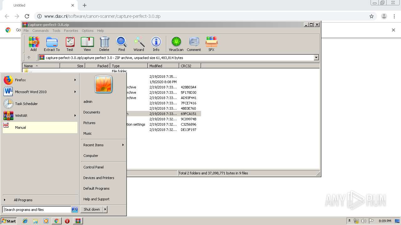Reload the Chrome page
This screenshot has height=225, width=401.
[x=27, y=16]
